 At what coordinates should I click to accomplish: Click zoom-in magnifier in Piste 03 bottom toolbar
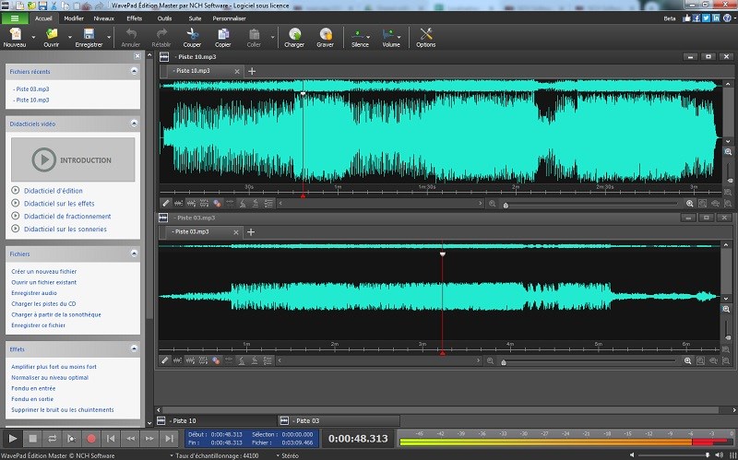pos(687,360)
